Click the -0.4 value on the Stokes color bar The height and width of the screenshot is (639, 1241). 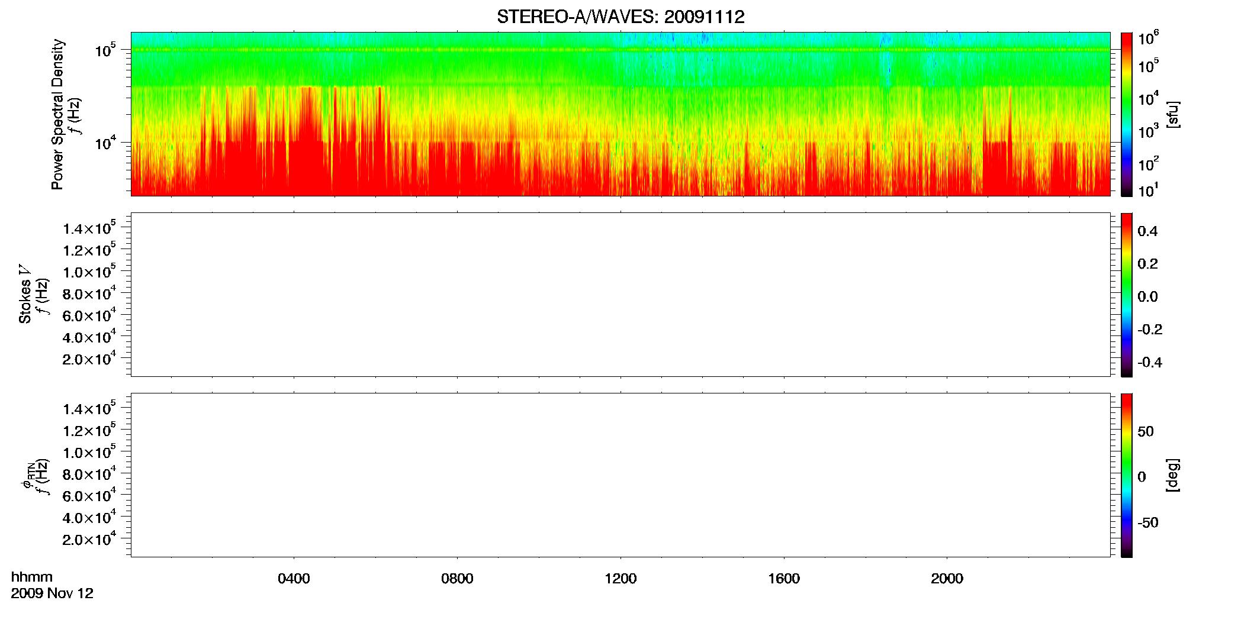[1150, 362]
